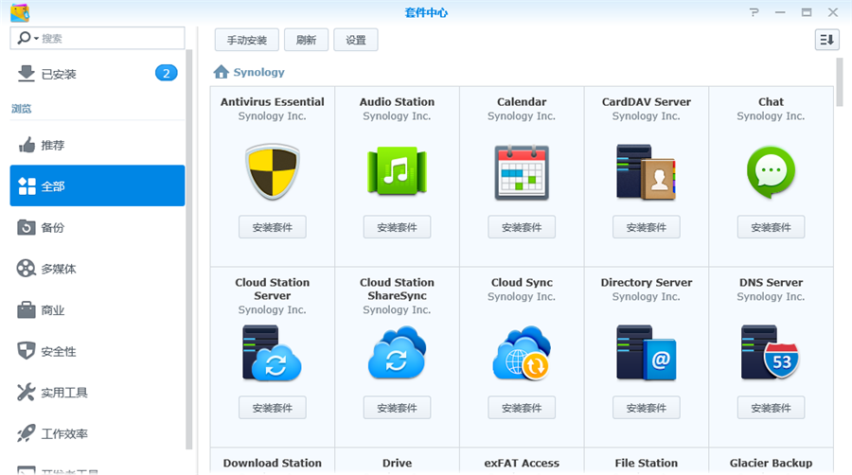Click the Antivirus Essential shield icon
This screenshot has width=852, height=475.
(272, 171)
